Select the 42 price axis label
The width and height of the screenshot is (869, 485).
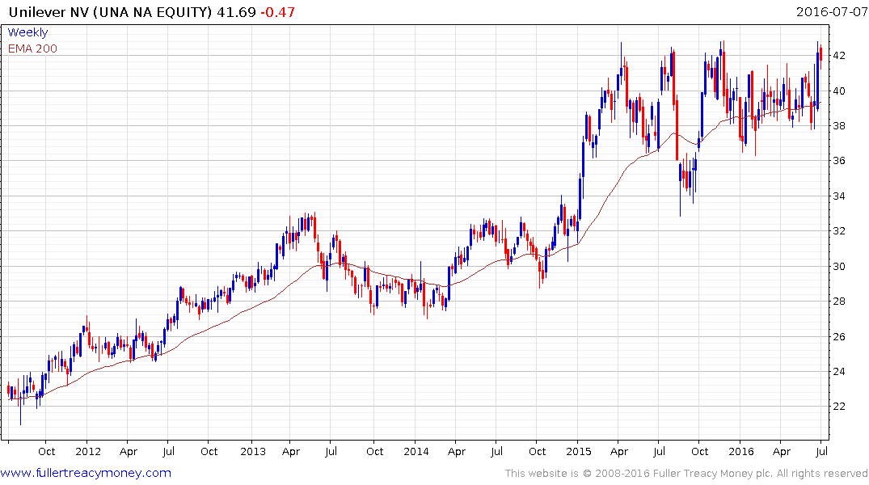click(839, 56)
